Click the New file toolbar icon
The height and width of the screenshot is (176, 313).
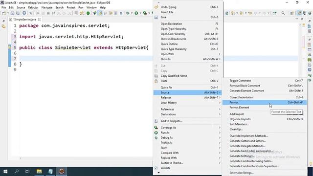click(4, 13)
